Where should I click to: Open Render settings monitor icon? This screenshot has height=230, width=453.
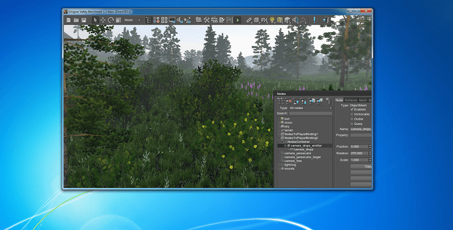click(x=172, y=20)
